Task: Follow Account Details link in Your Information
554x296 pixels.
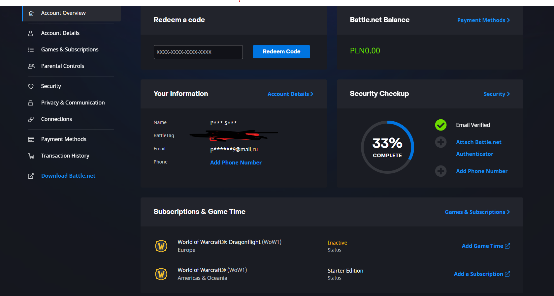Action: pyautogui.click(x=288, y=94)
